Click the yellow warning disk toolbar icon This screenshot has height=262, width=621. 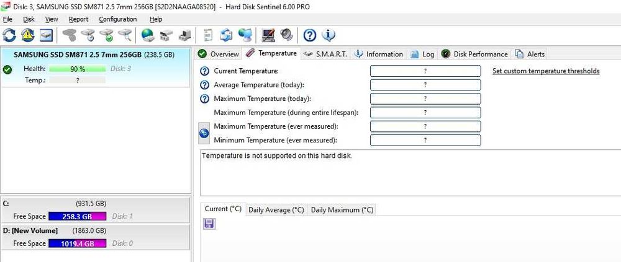coord(28,35)
